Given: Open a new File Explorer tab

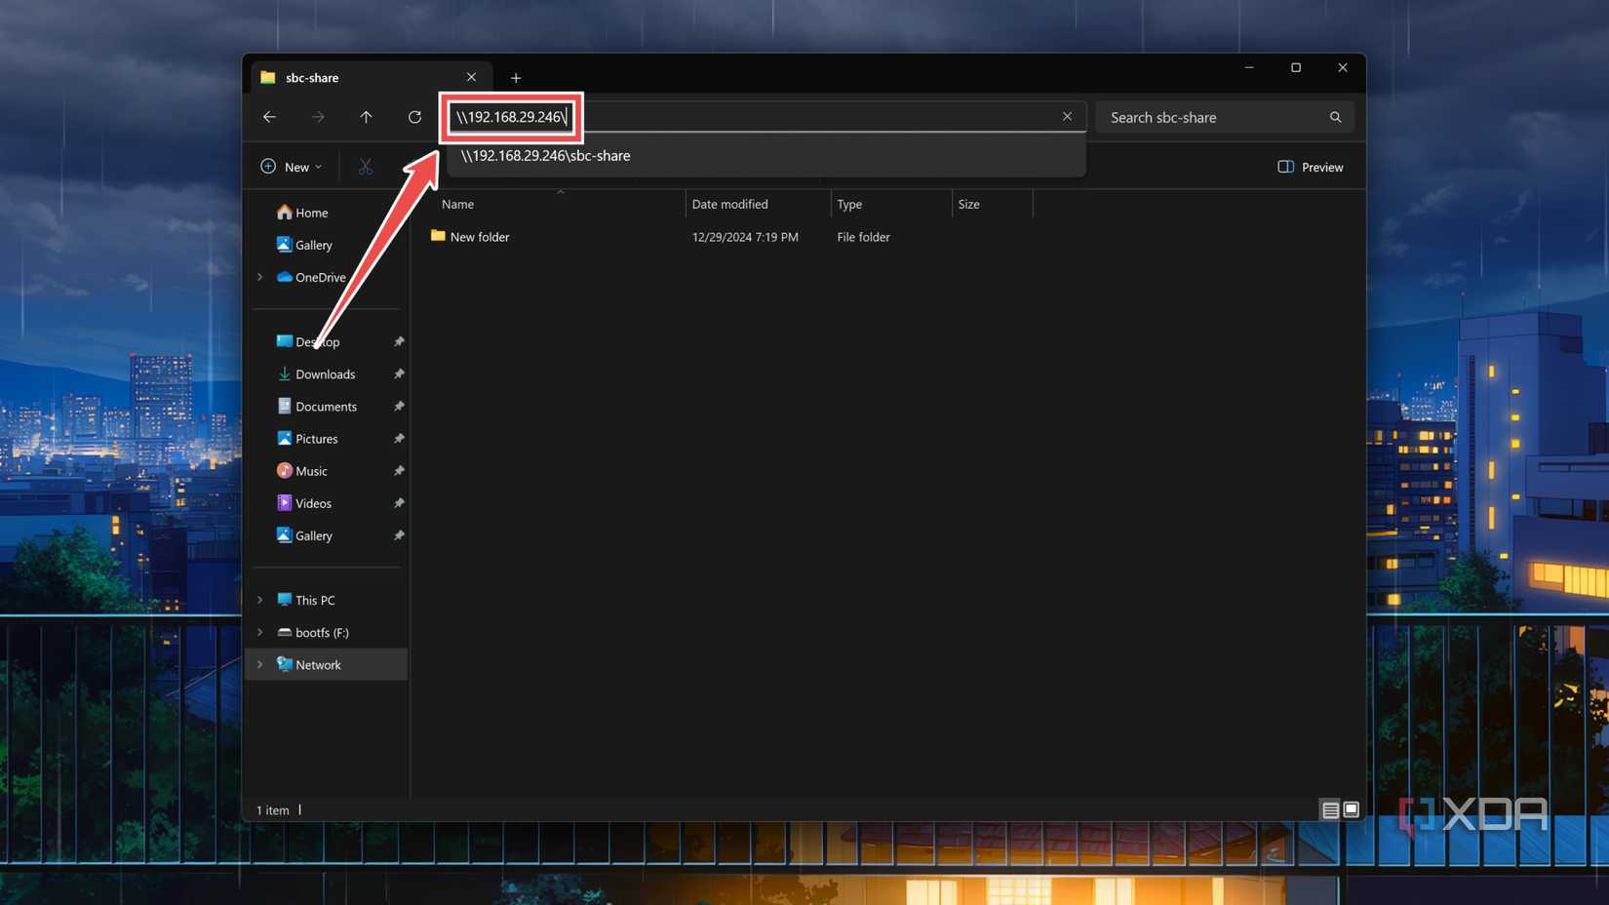Looking at the screenshot, I should [516, 78].
